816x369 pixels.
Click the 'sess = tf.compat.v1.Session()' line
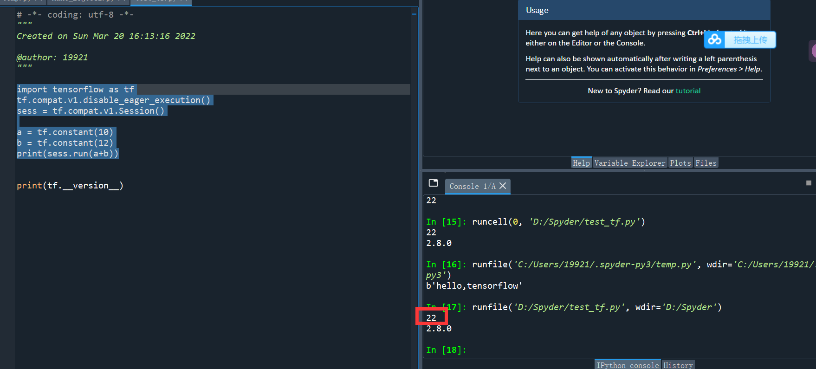point(91,110)
